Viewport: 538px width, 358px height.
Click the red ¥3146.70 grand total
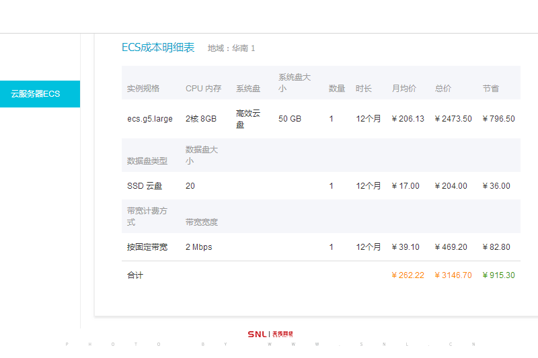pyautogui.click(x=453, y=275)
